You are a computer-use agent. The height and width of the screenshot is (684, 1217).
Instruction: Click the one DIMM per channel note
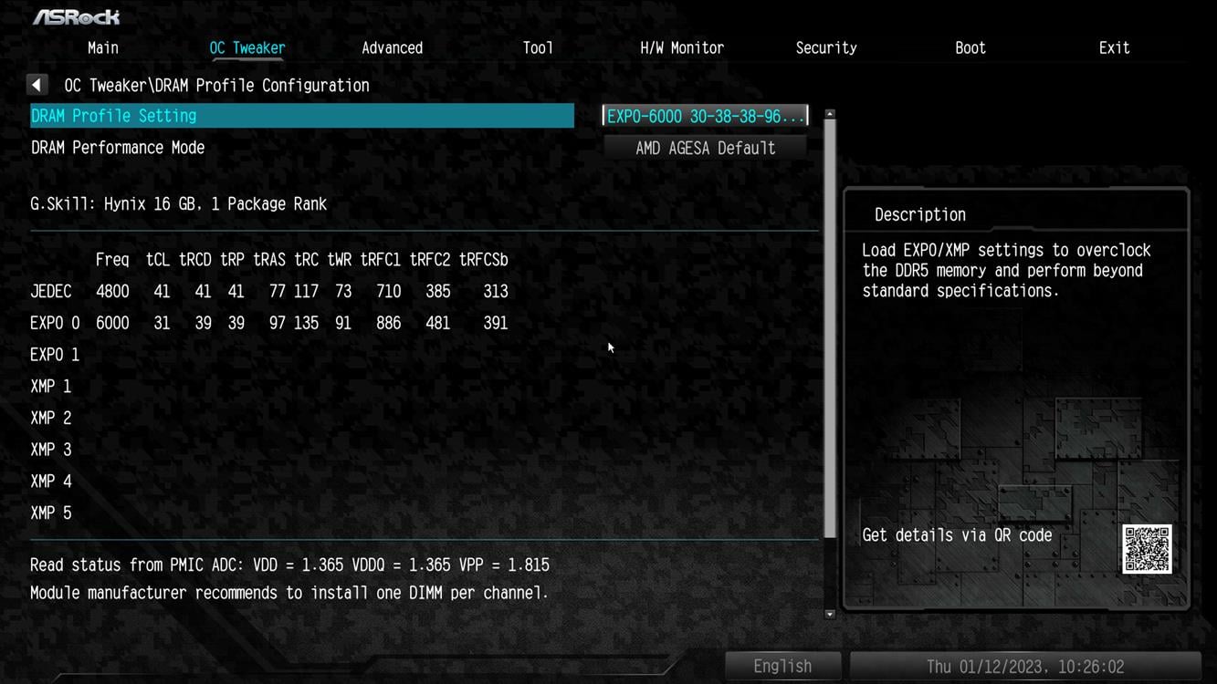coord(289,593)
